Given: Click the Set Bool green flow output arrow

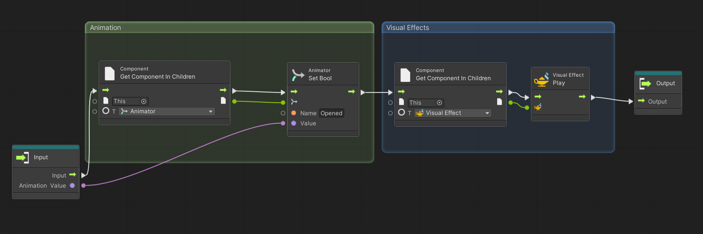Looking at the screenshot, I should pyautogui.click(x=351, y=91).
